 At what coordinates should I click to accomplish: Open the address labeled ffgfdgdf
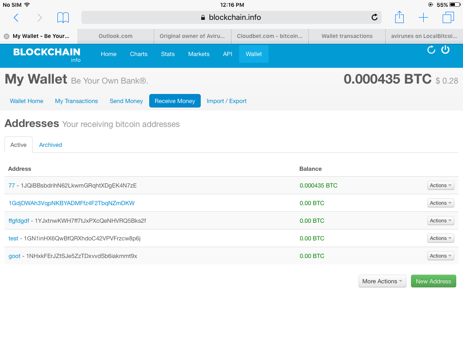coord(19,221)
